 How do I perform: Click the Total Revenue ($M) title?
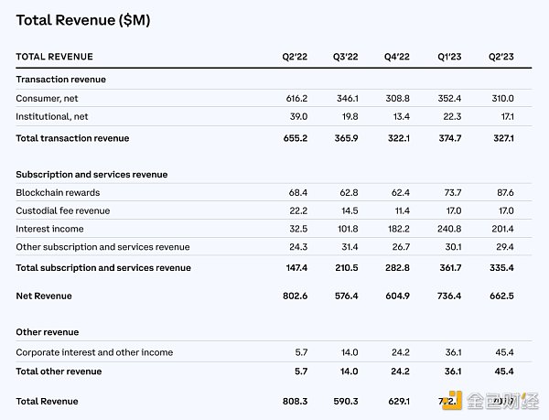[x=78, y=20]
